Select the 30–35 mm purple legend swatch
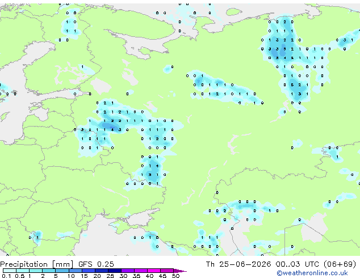 click(x=128, y=271)
